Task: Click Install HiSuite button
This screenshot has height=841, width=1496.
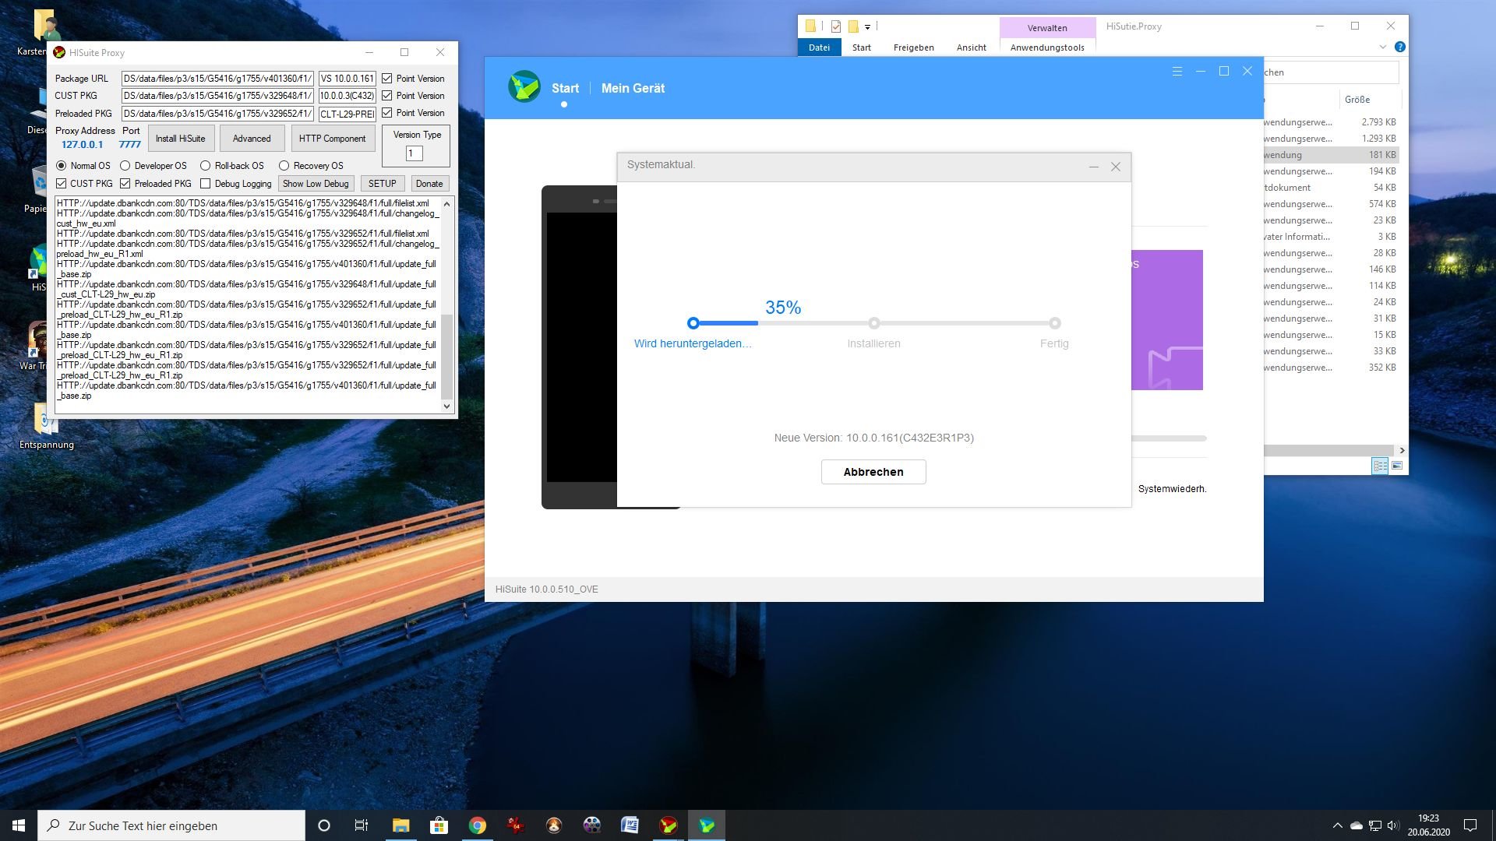Action: point(181,139)
